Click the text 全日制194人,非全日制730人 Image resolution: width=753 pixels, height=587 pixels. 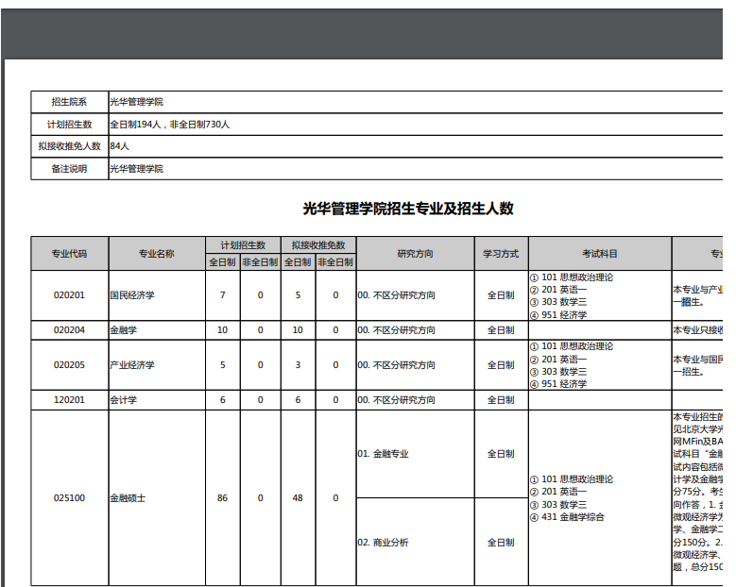coord(169,125)
